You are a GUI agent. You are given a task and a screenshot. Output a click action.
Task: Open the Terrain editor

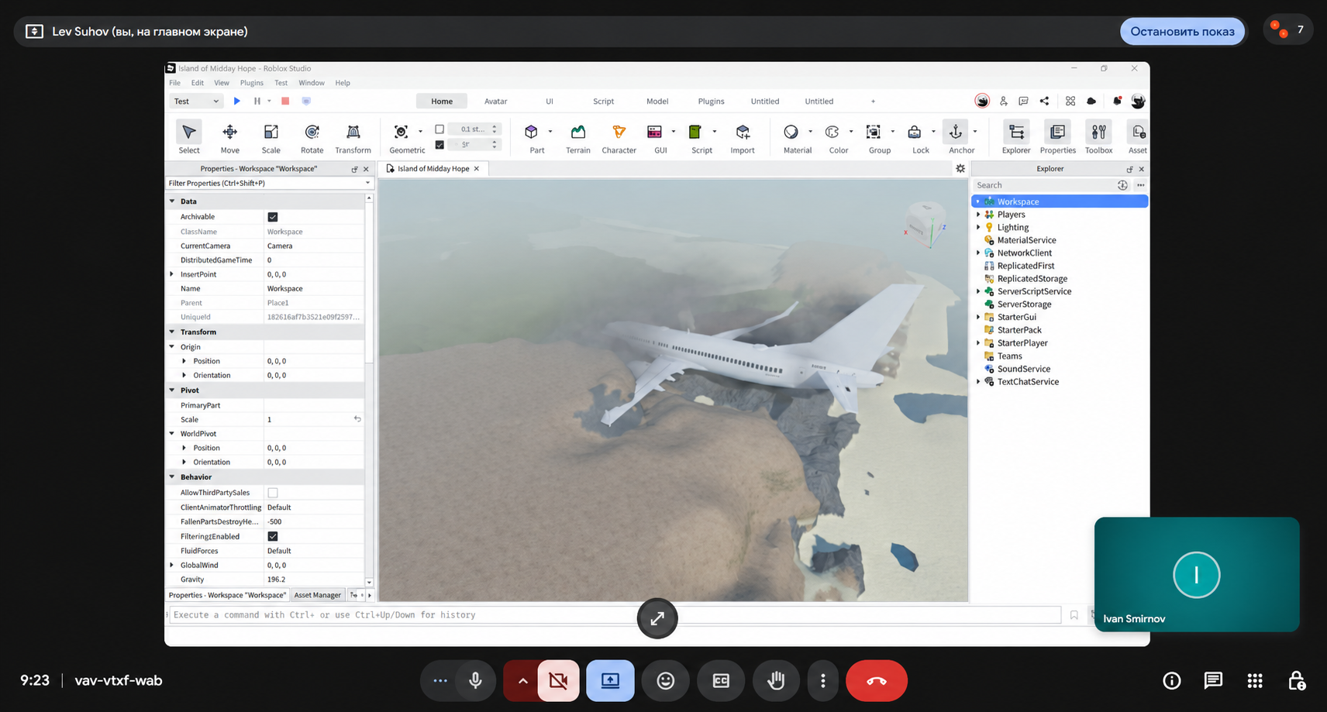point(577,137)
